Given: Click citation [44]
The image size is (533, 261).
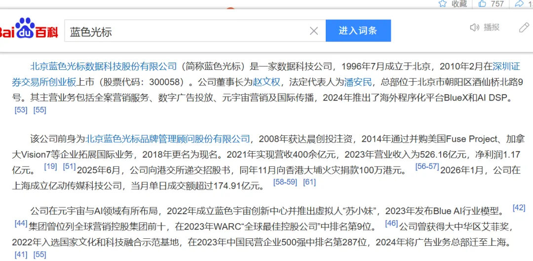Looking at the screenshot, I should coord(21,223).
